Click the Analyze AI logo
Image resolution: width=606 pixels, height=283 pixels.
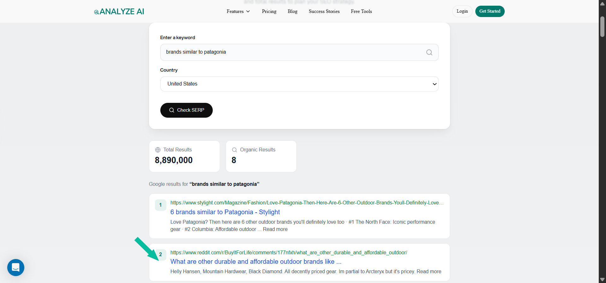click(x=119, y=12)
